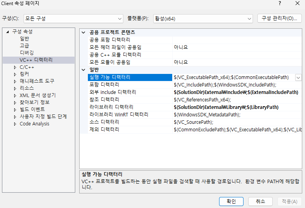Select 디버깅 in the properties tree
The width and height of the screenshot is (305, 208).
[27, 53]
